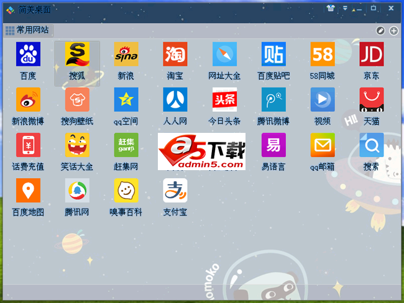The height and width of the screenshot is (303, 404).
Task: Open the 支付宝 Alipay icon
Action: (x=175, y=190)
